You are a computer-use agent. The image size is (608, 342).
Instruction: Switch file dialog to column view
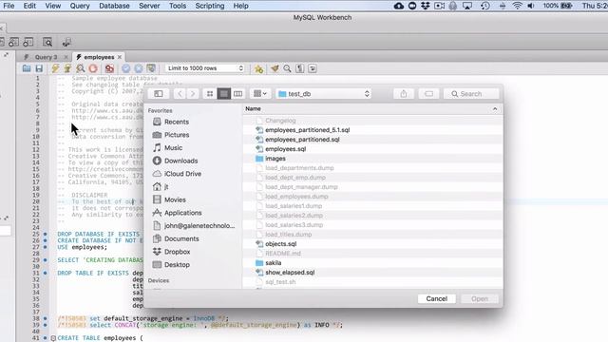pyautogui.click(x=237, y=94)
